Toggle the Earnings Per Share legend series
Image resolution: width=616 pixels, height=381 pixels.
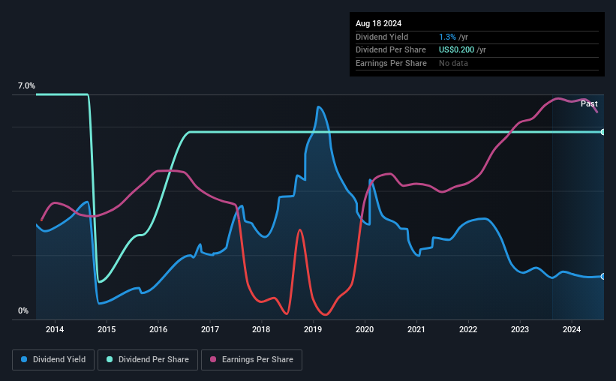pos(251,360)
